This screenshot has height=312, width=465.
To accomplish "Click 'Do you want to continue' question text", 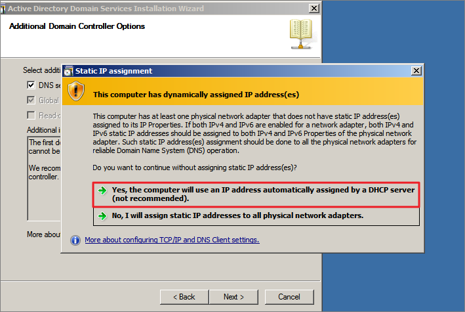I will coord(195,167).
